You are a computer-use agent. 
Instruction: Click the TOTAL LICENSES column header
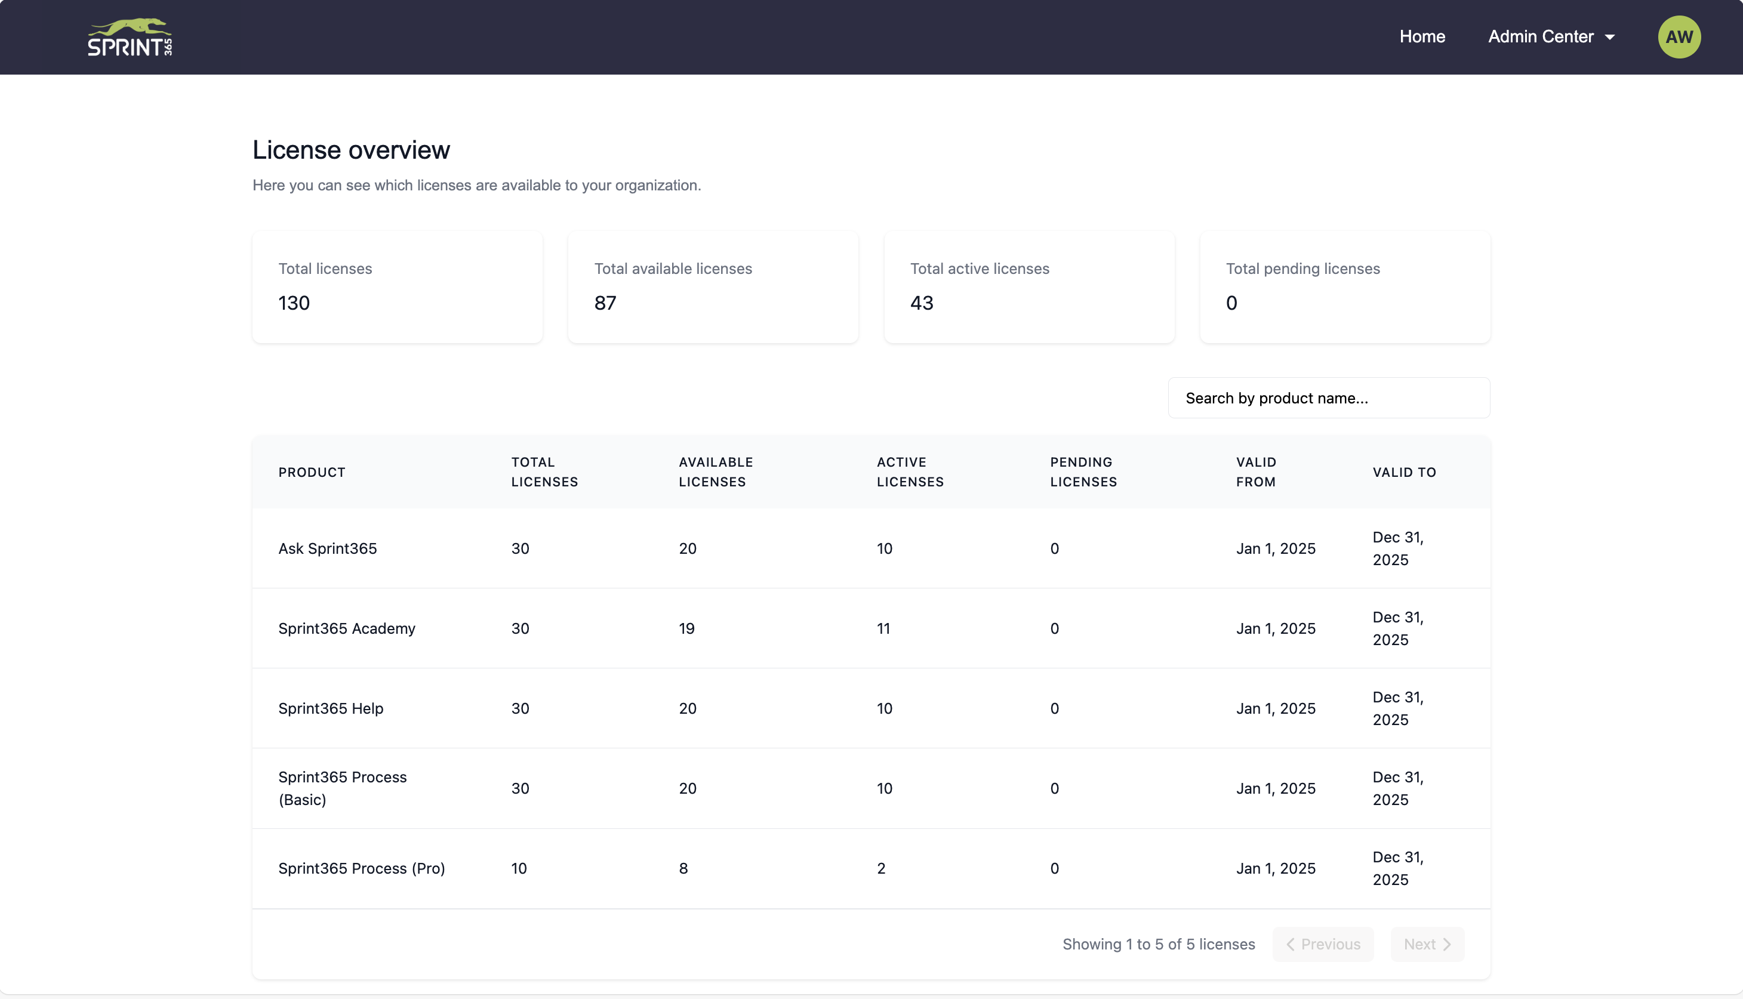tap(544, 472)
